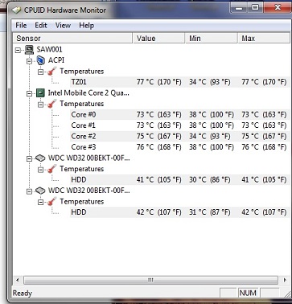
Task: Click the NUM indicator in the status bar
Action: (x=248, y=293)
